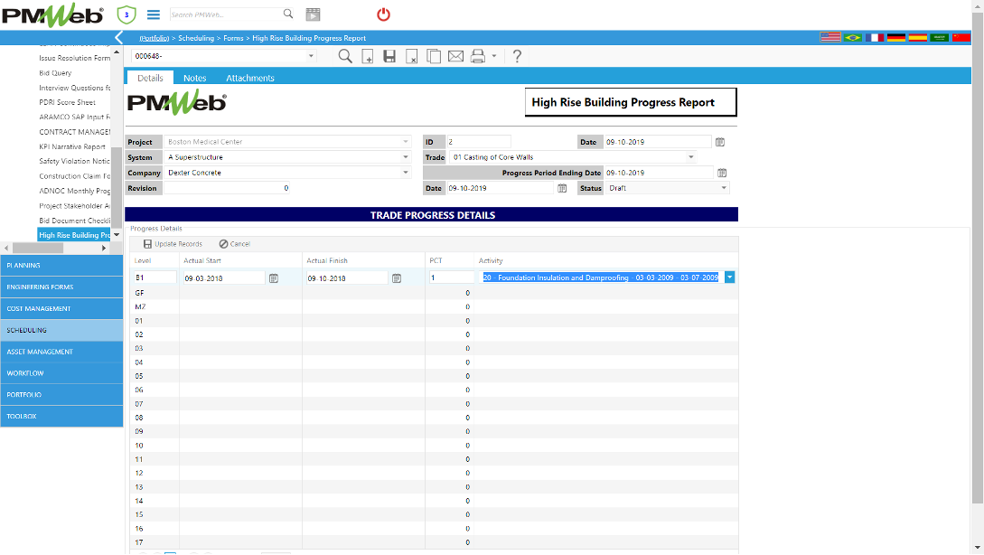Switch language to German flag

[896, 38]
